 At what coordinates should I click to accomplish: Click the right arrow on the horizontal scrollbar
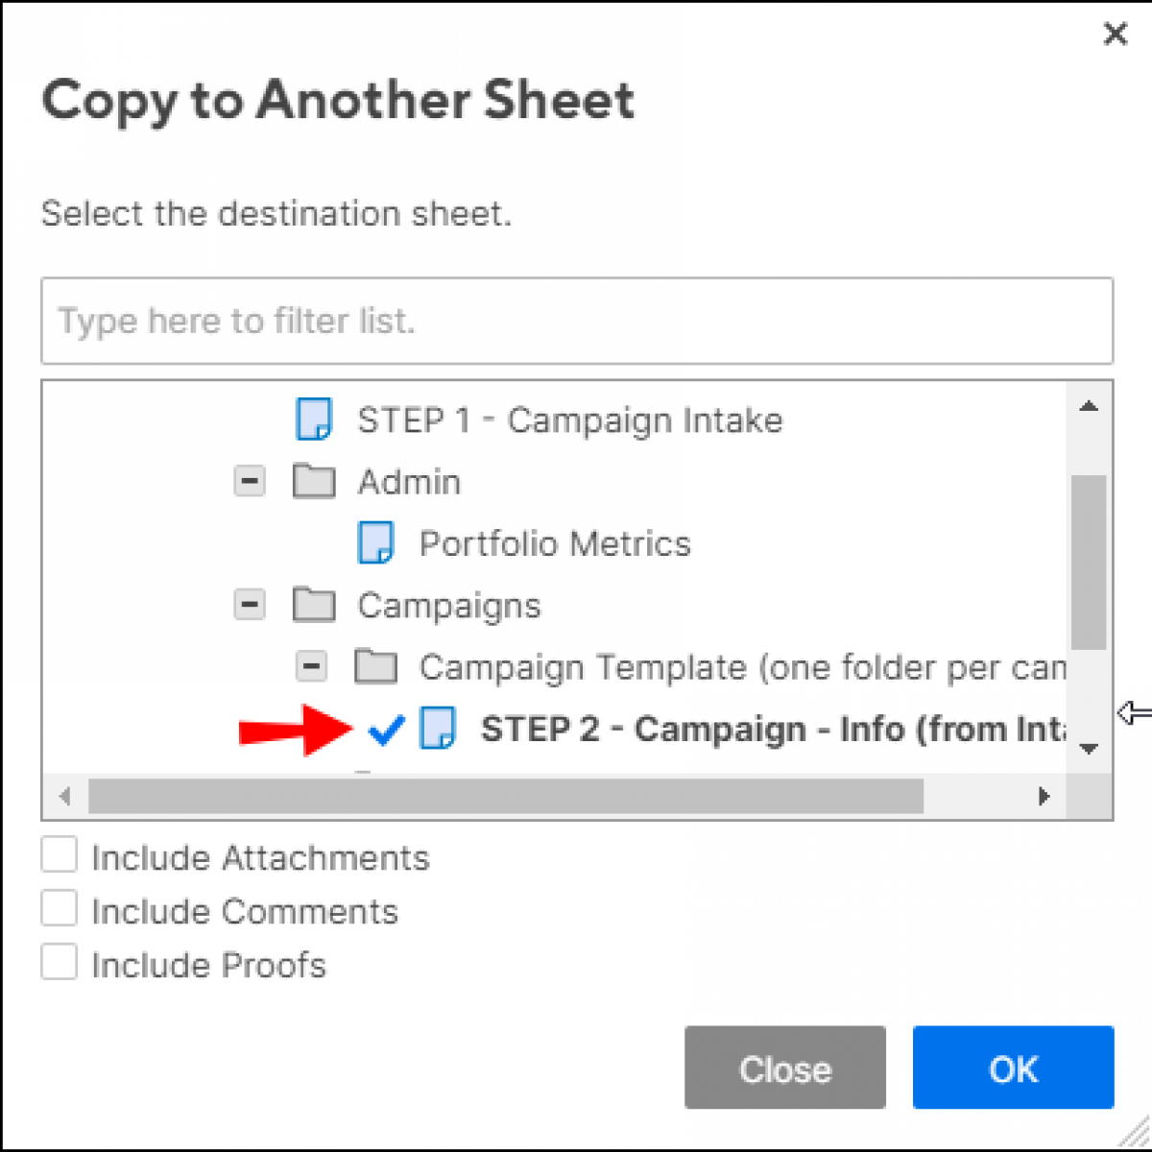(x=1044, y=796)
